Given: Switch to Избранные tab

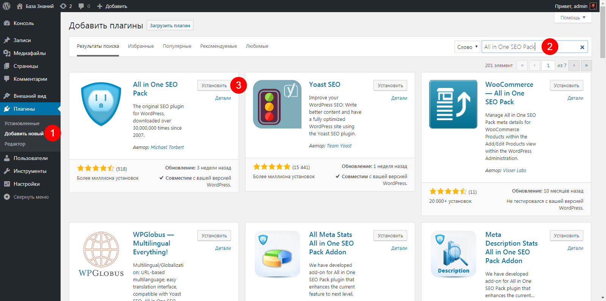Looking at the screenshot, I should [x=141, y=46].
